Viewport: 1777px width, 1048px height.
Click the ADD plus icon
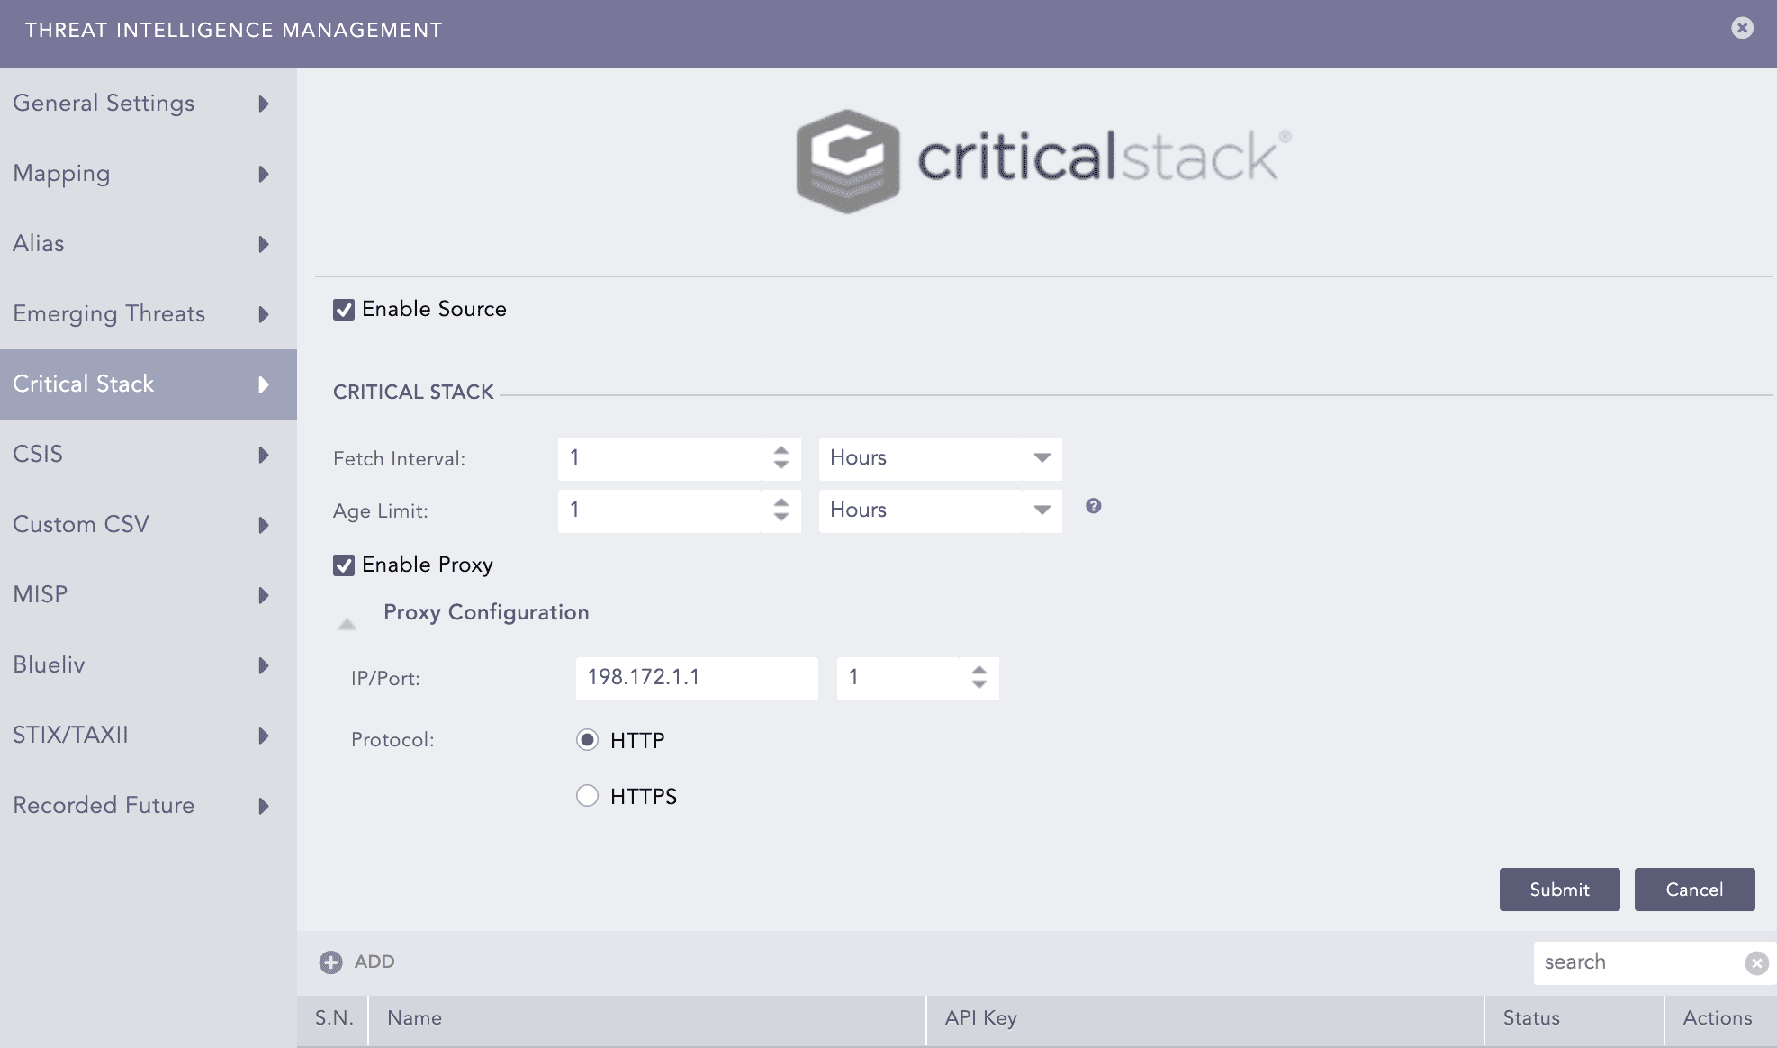pos(331,962)
